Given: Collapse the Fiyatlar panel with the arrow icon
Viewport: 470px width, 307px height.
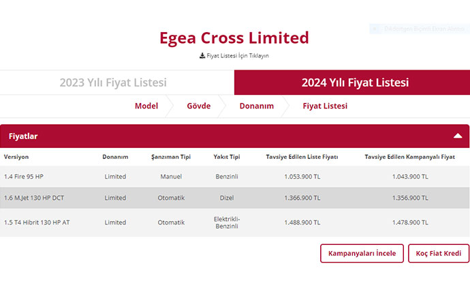Looking at the screenshot, I should 458,136.
